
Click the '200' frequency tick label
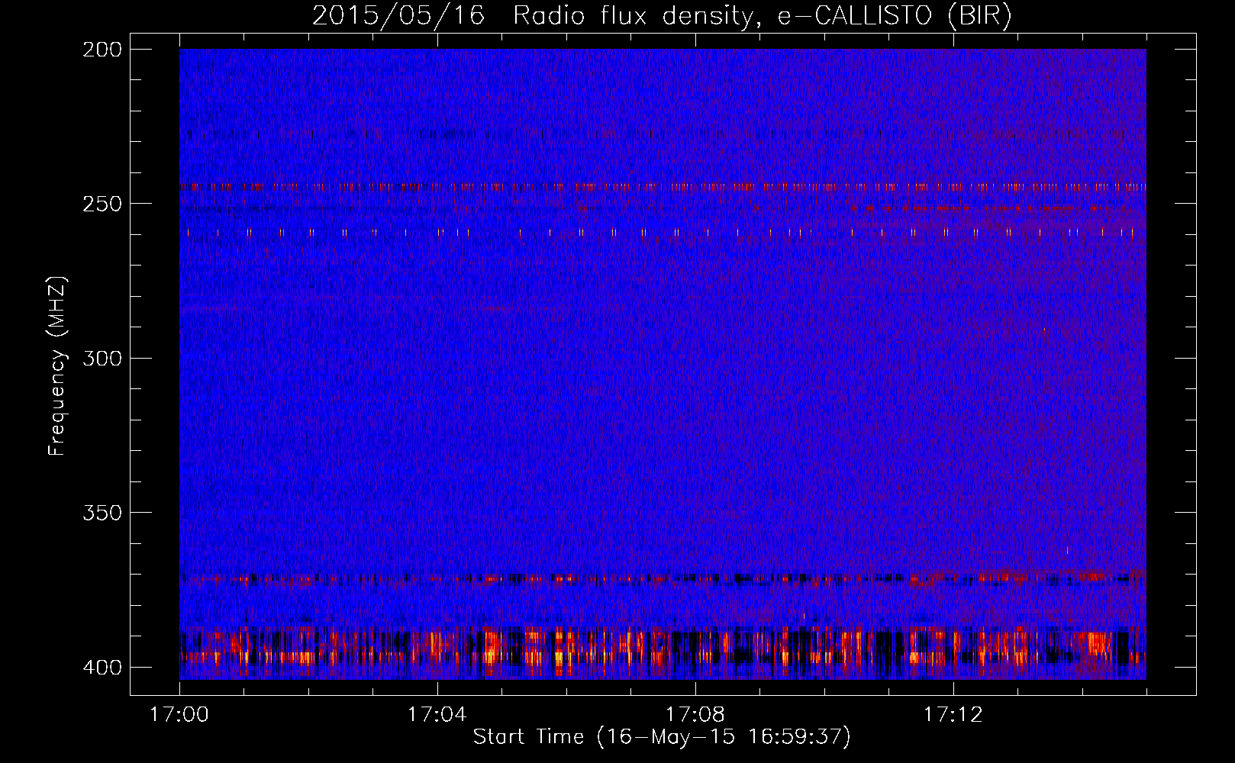click(102, 50)
